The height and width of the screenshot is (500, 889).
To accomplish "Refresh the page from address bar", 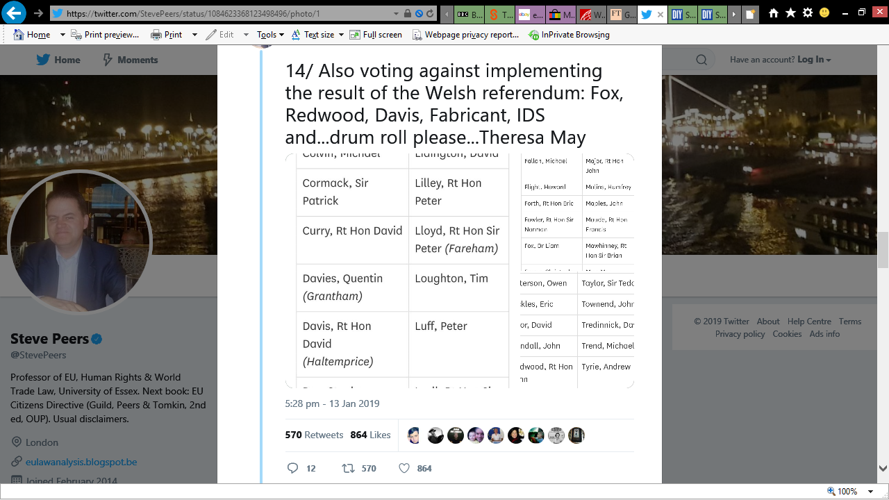I will pyautogui.click(x=431, y=13).
